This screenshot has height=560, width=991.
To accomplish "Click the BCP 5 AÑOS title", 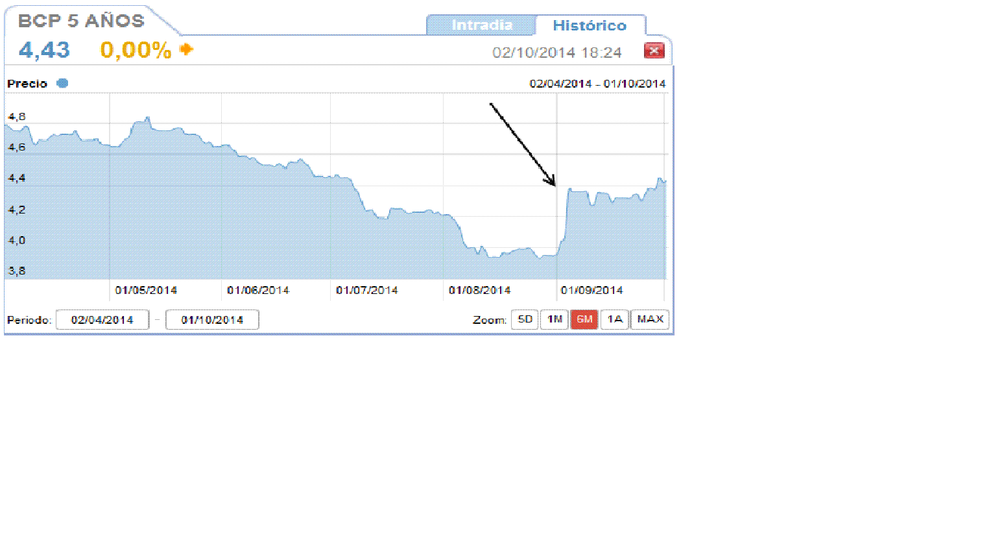I will click(81, 21).
